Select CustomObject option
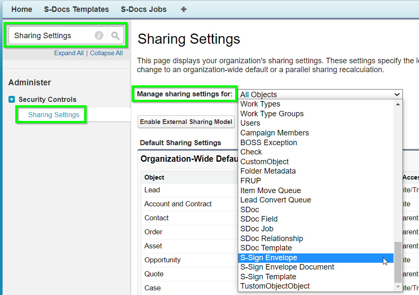This screenshot has height=295, width=419. 315,162
